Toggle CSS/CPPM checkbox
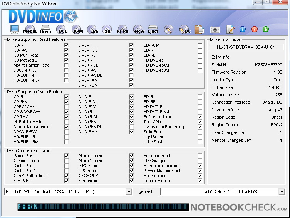 pos(131,176)
